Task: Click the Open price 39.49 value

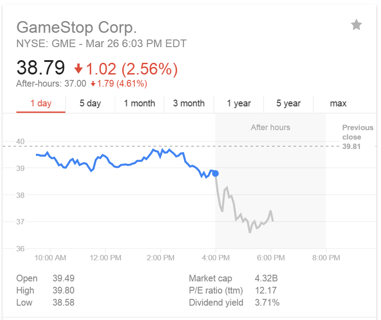Action: click(x=63, y=278)
